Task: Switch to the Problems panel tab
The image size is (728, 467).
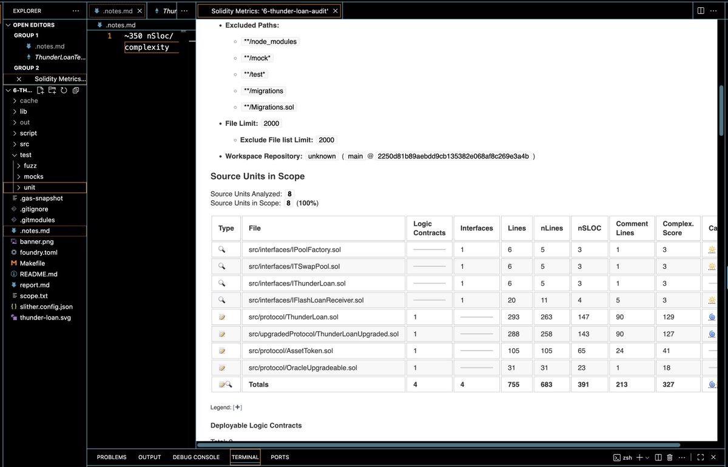Action: click(112, 457)
